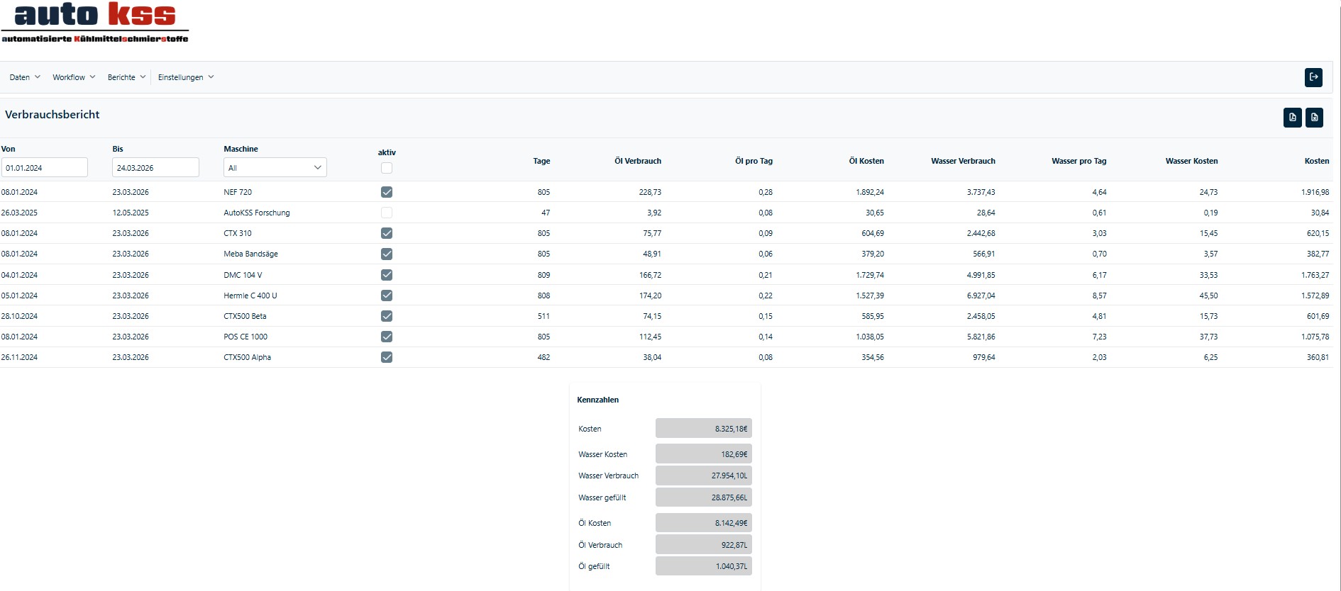Open the Workflow menu
This screenshot has height=591, width=1341.
pos(74,77)
